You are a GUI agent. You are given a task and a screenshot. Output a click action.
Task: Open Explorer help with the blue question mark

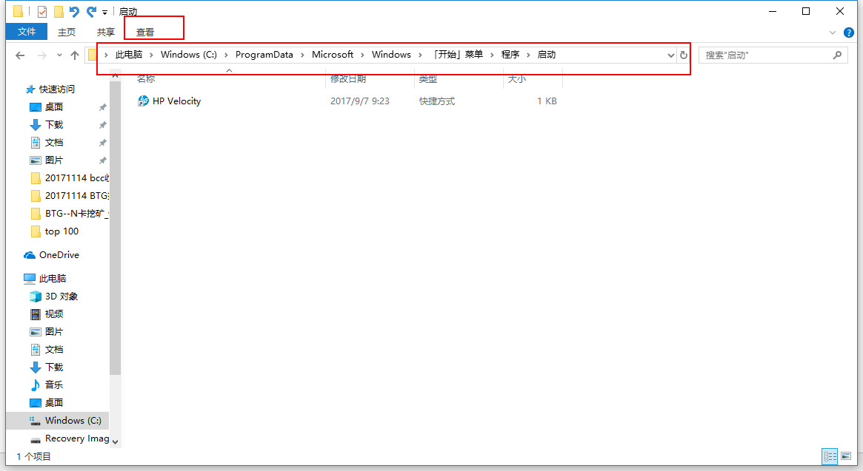coord(849,33)
